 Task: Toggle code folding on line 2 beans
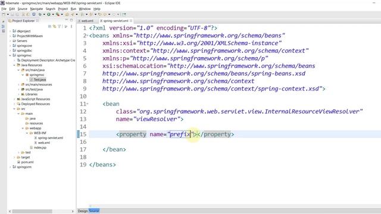[x=88, y=36]
